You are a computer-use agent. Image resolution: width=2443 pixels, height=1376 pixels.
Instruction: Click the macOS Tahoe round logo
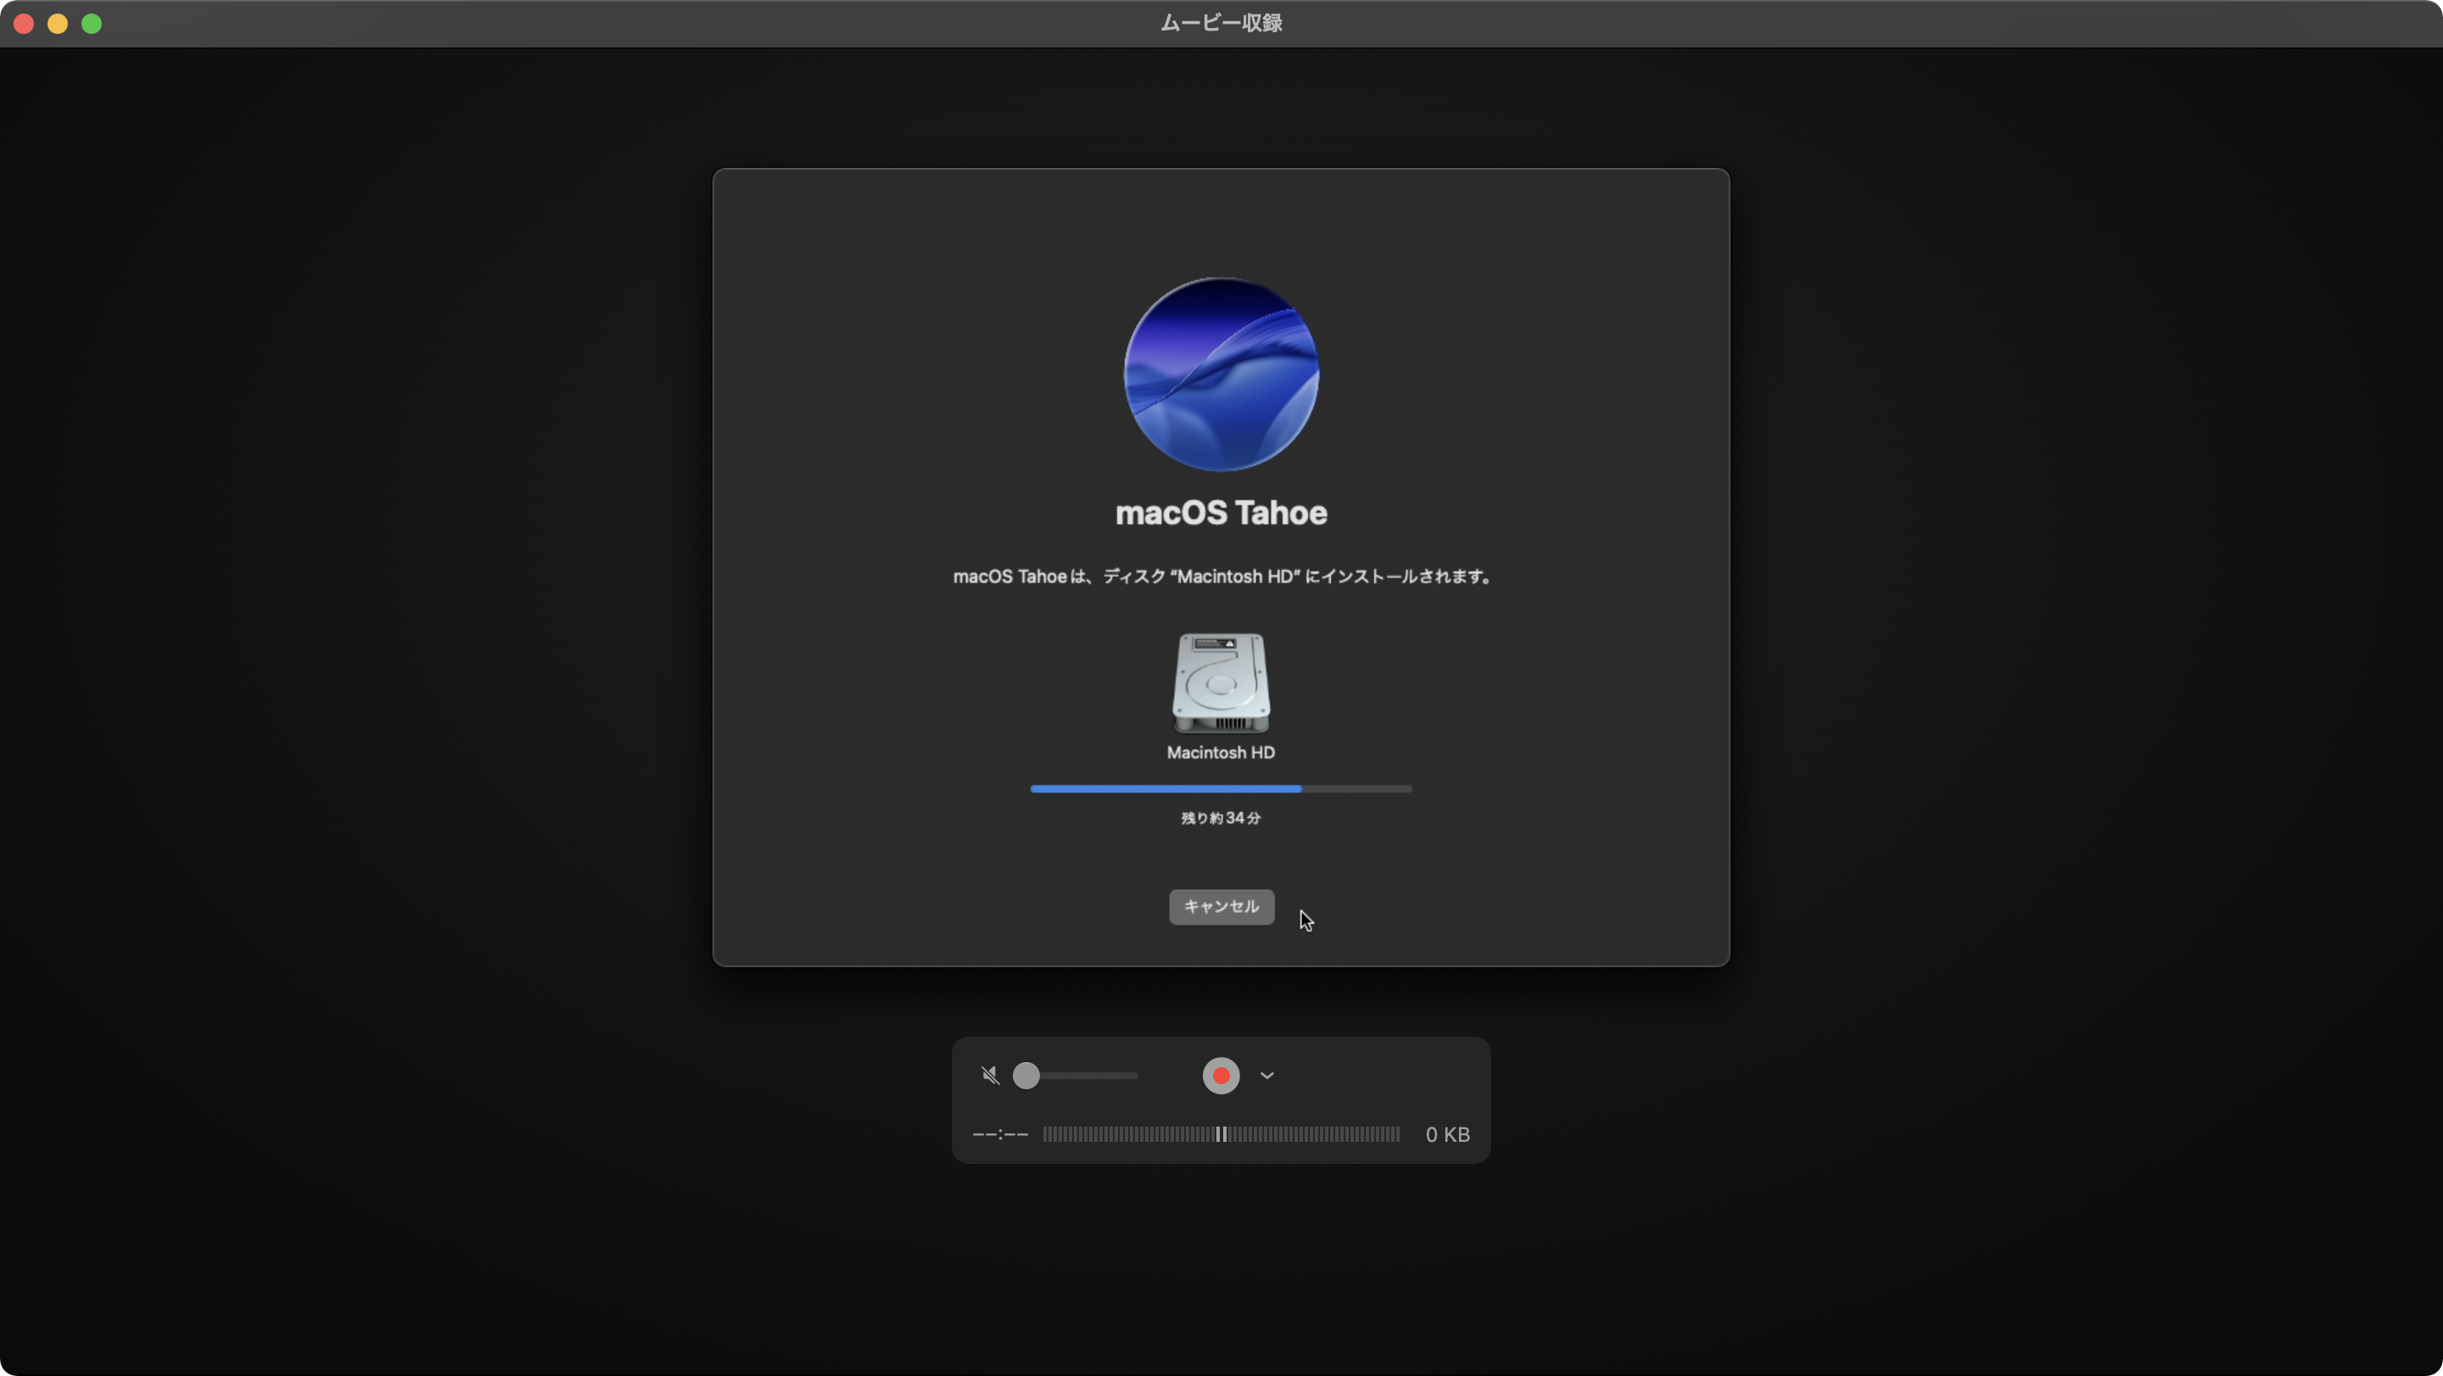point(1221,373)
